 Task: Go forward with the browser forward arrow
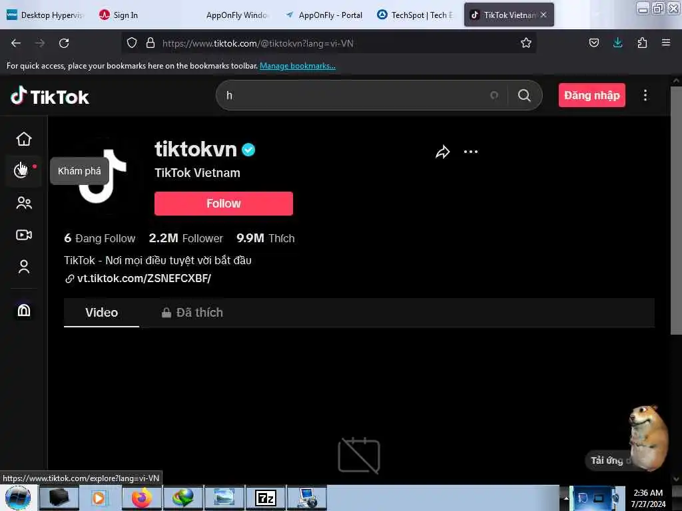tap(40, 43)
